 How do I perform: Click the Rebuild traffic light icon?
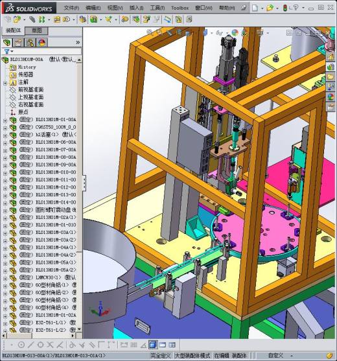[285, 8]
